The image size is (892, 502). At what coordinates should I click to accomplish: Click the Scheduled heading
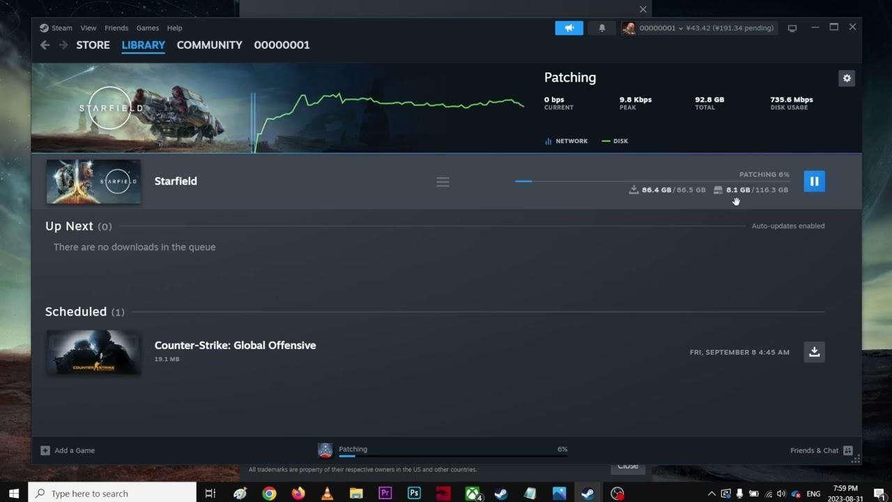[x=76, y=312]
